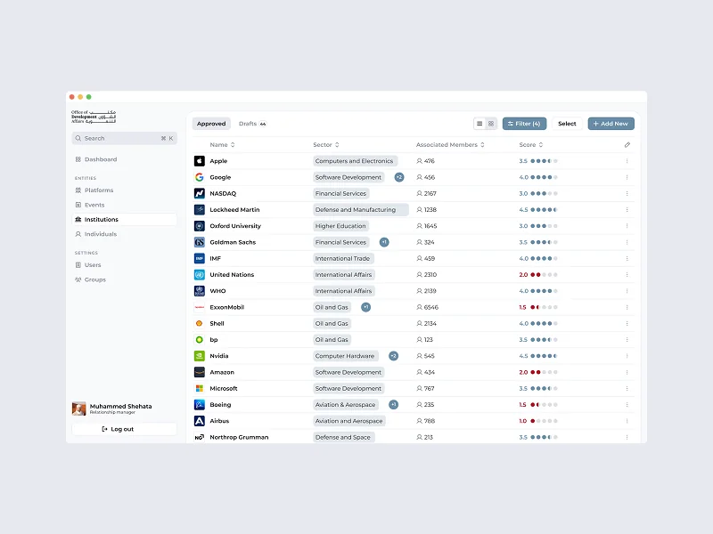The image size is (713, 534).
Task: Open Institutions in the sidebar
Action: point(124,219)
